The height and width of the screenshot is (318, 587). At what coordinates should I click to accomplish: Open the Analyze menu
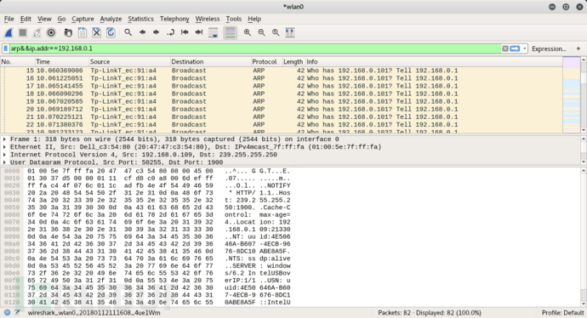tap(111, 19)
